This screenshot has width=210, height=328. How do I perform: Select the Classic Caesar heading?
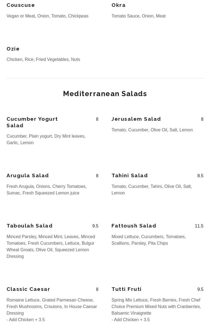(28, 289)
